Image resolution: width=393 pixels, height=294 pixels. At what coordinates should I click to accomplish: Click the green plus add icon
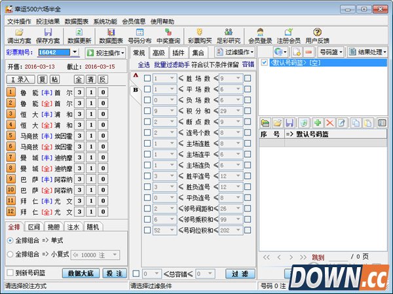(318, 123)
